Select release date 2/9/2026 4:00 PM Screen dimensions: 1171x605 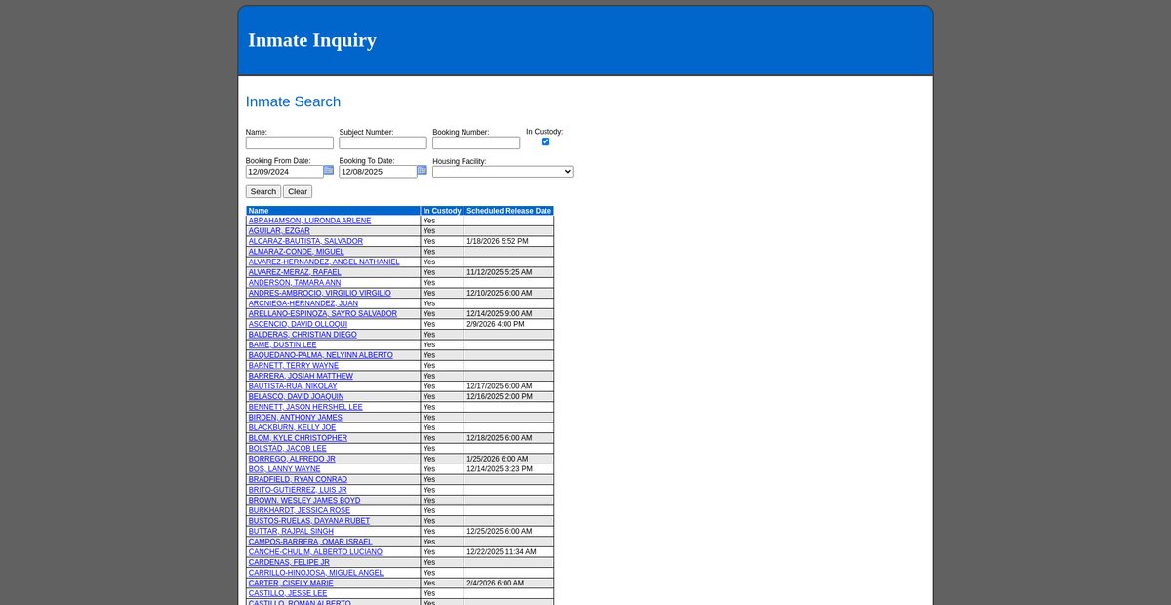496,324
